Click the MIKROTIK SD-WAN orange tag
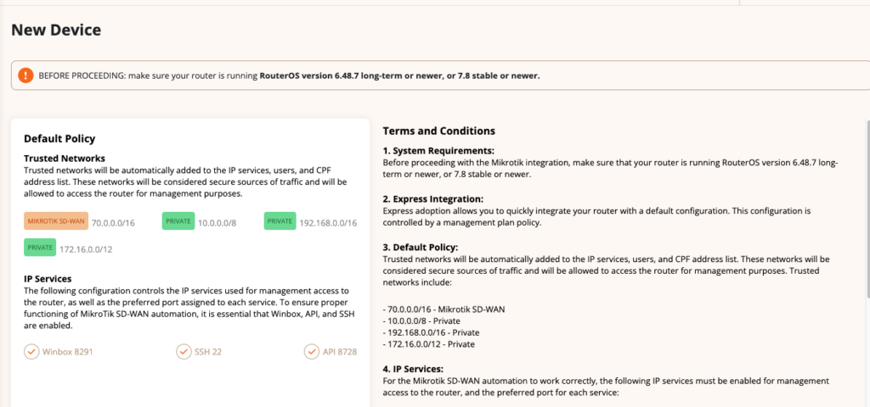 point(56,221)
